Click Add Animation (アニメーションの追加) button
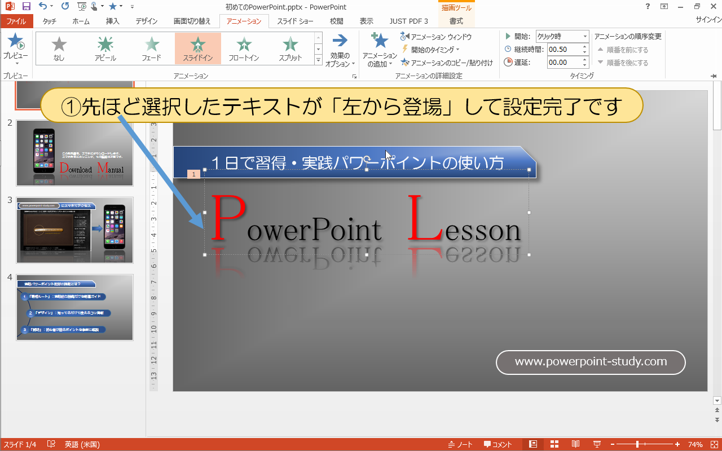The image size is (722, 451). pyautogui.click(x=380, y=50)
